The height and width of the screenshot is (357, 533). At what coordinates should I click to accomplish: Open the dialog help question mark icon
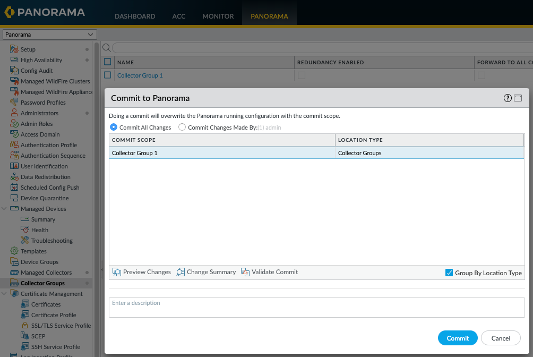coord(508,98)
